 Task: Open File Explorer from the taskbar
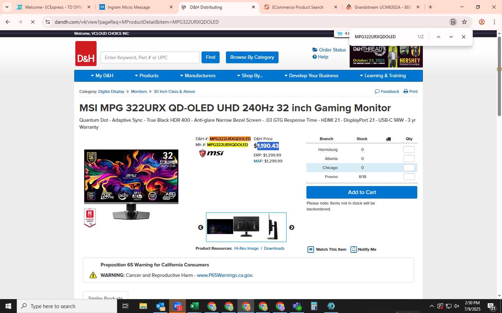[x=143, y=306]
